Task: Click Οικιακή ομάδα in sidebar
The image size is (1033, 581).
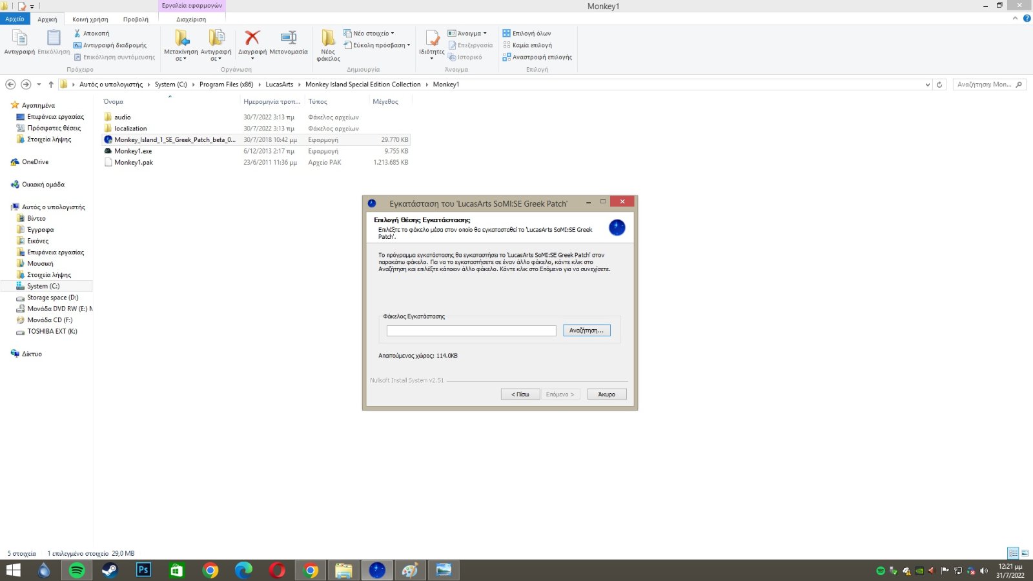Action: pos(43,185)
